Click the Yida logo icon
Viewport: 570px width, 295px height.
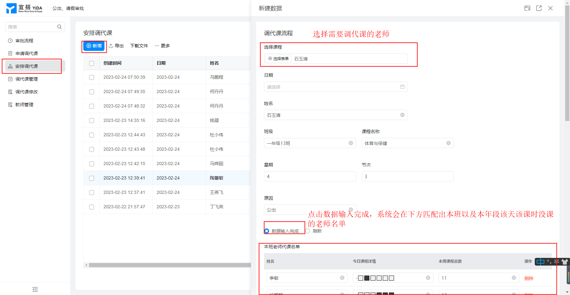click(x=11, y=8)
